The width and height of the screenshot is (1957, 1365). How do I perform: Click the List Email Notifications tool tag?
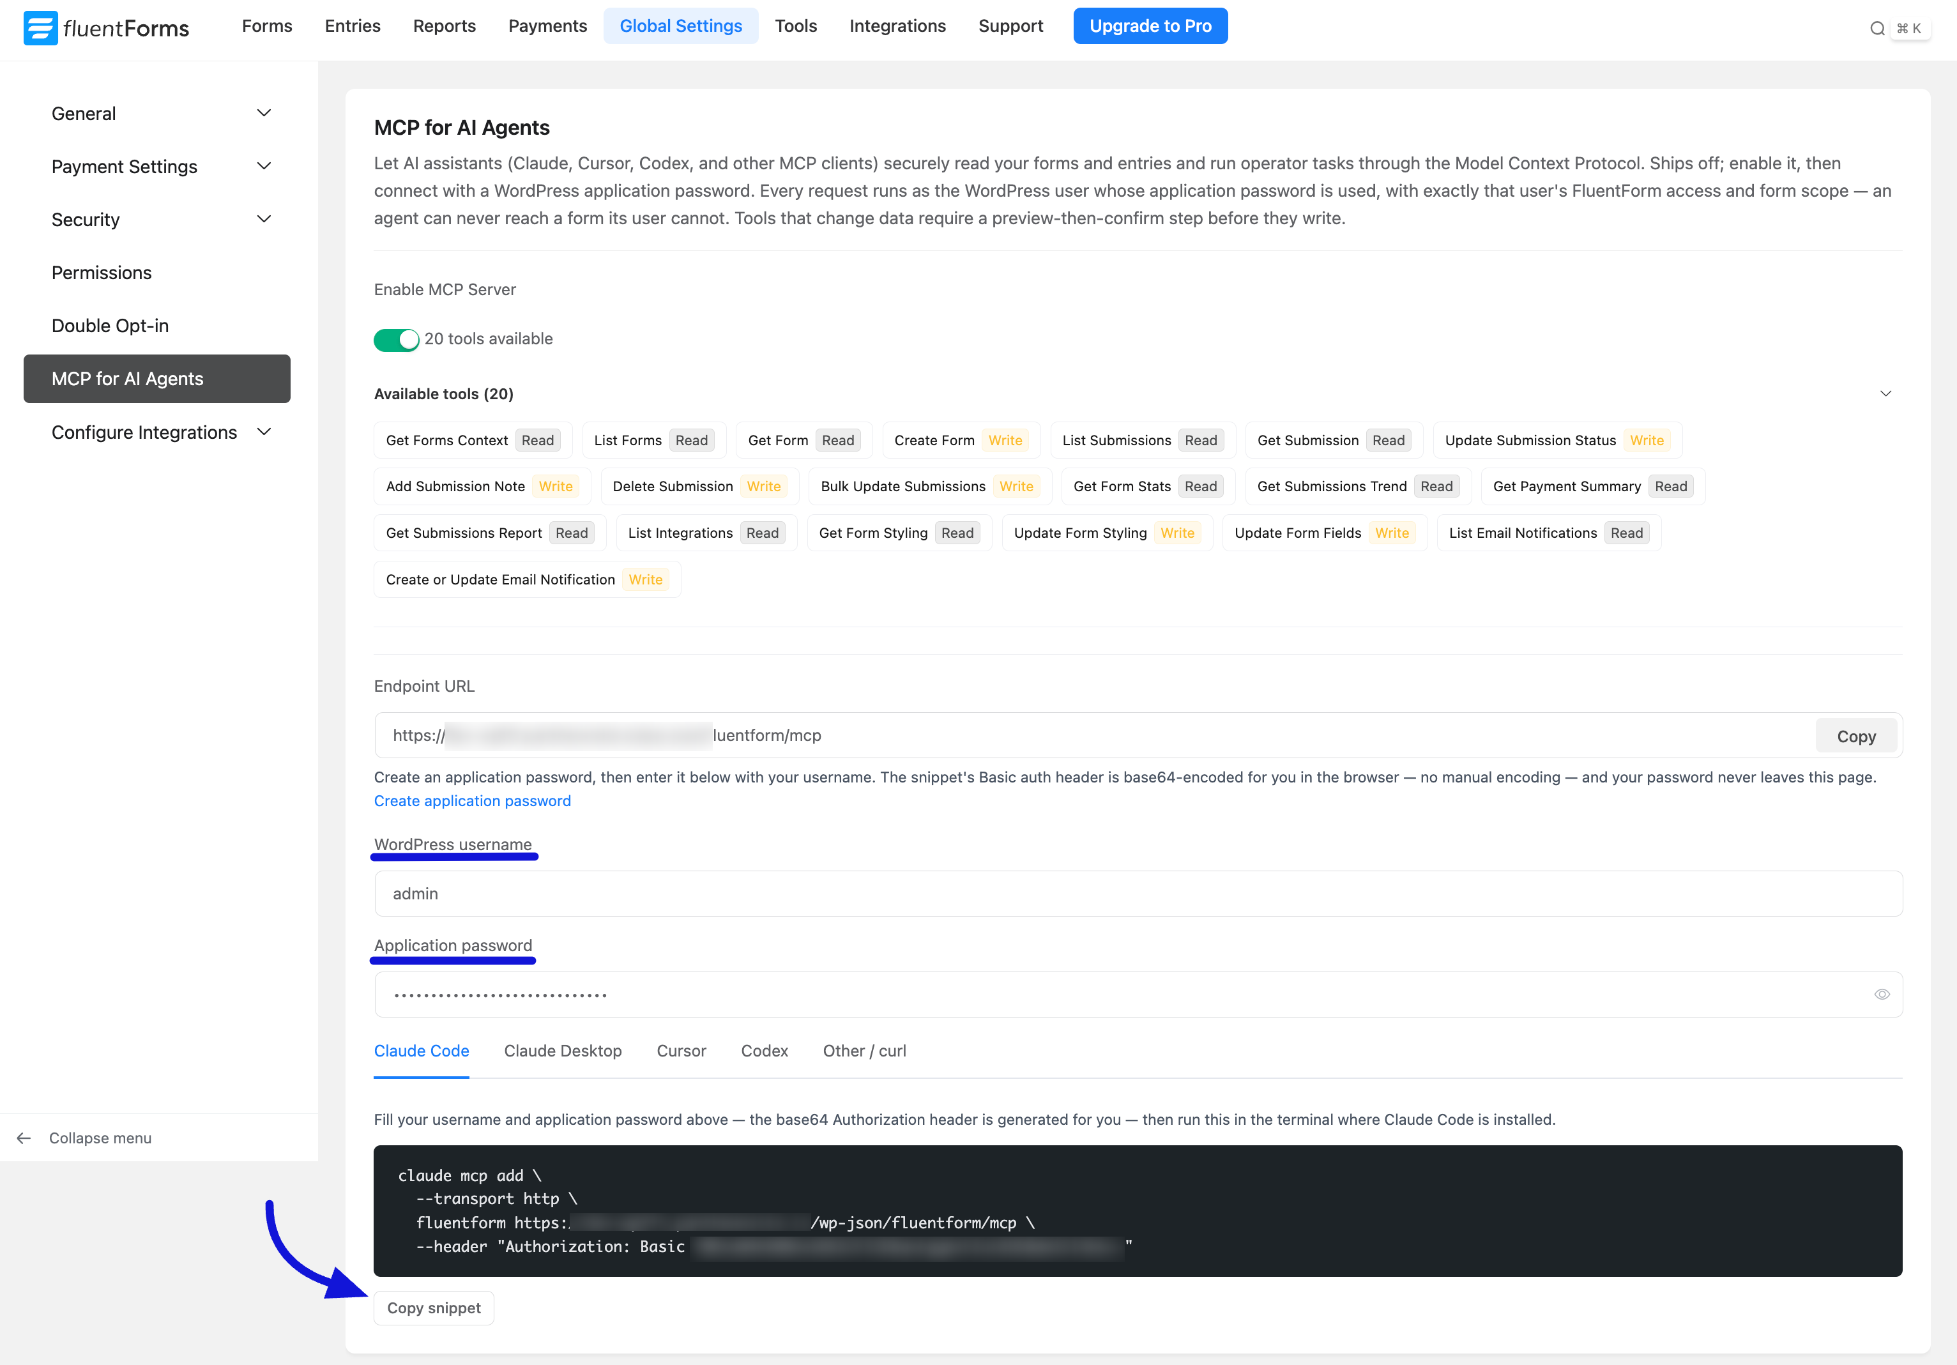1549,533
